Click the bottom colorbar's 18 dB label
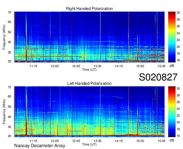The image size is (183, 149). click(x=178, y=129)
